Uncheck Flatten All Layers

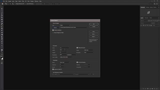(x=77, y=48)
